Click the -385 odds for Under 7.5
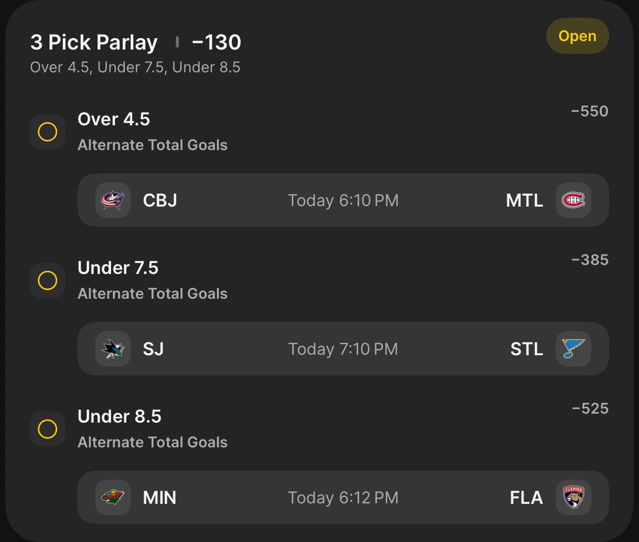Viewport: 639px width, 542px height. coord(589,260)
